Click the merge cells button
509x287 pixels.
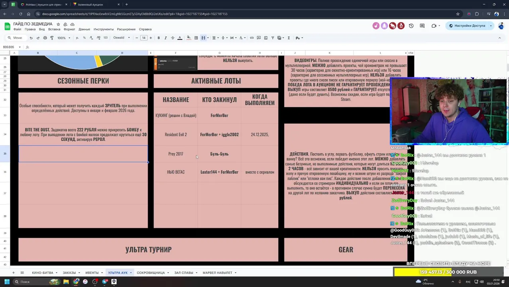(203, 38)
